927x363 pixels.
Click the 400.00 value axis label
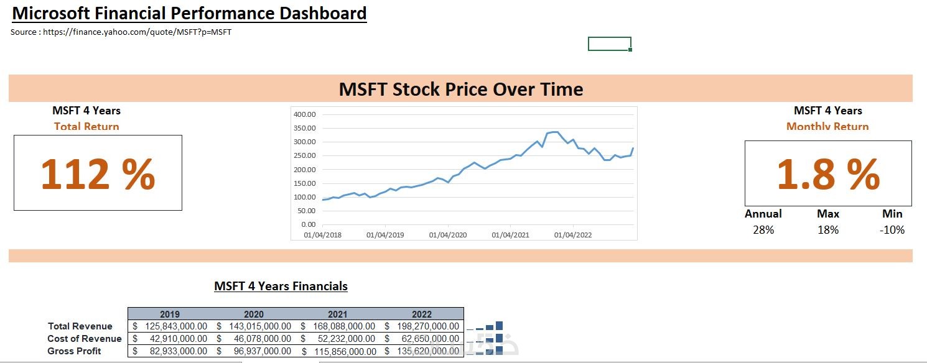click(x=305, y=114)
